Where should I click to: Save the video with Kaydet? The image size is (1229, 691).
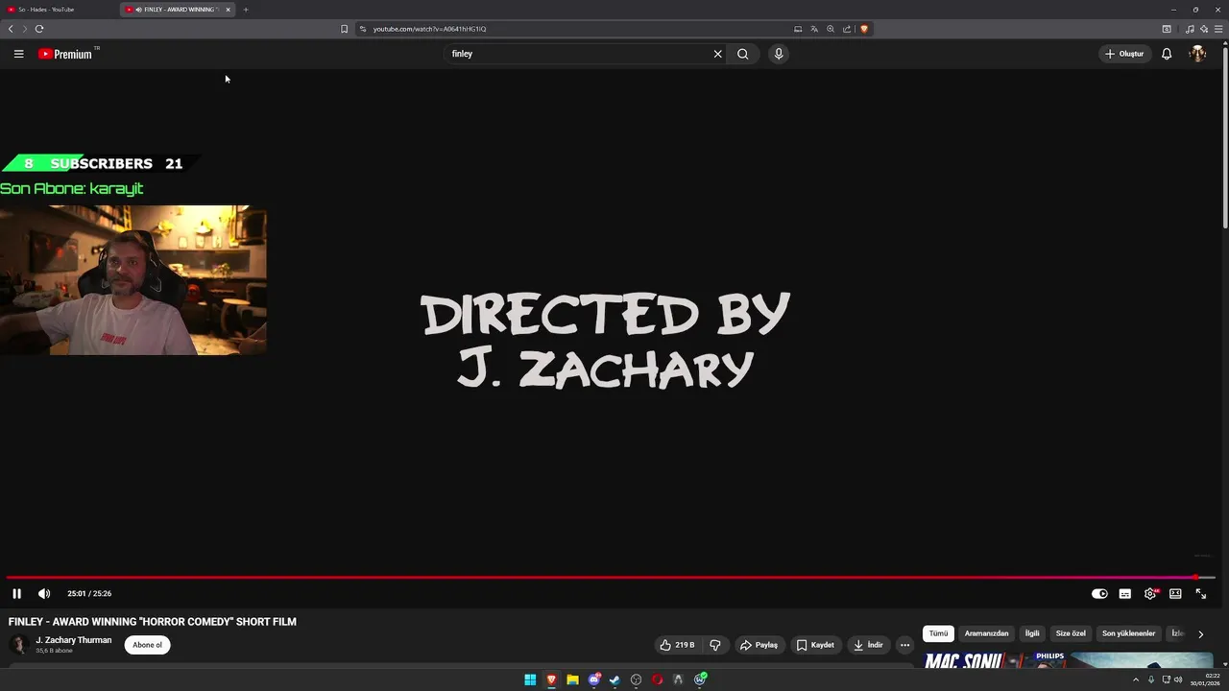point(815,645)
